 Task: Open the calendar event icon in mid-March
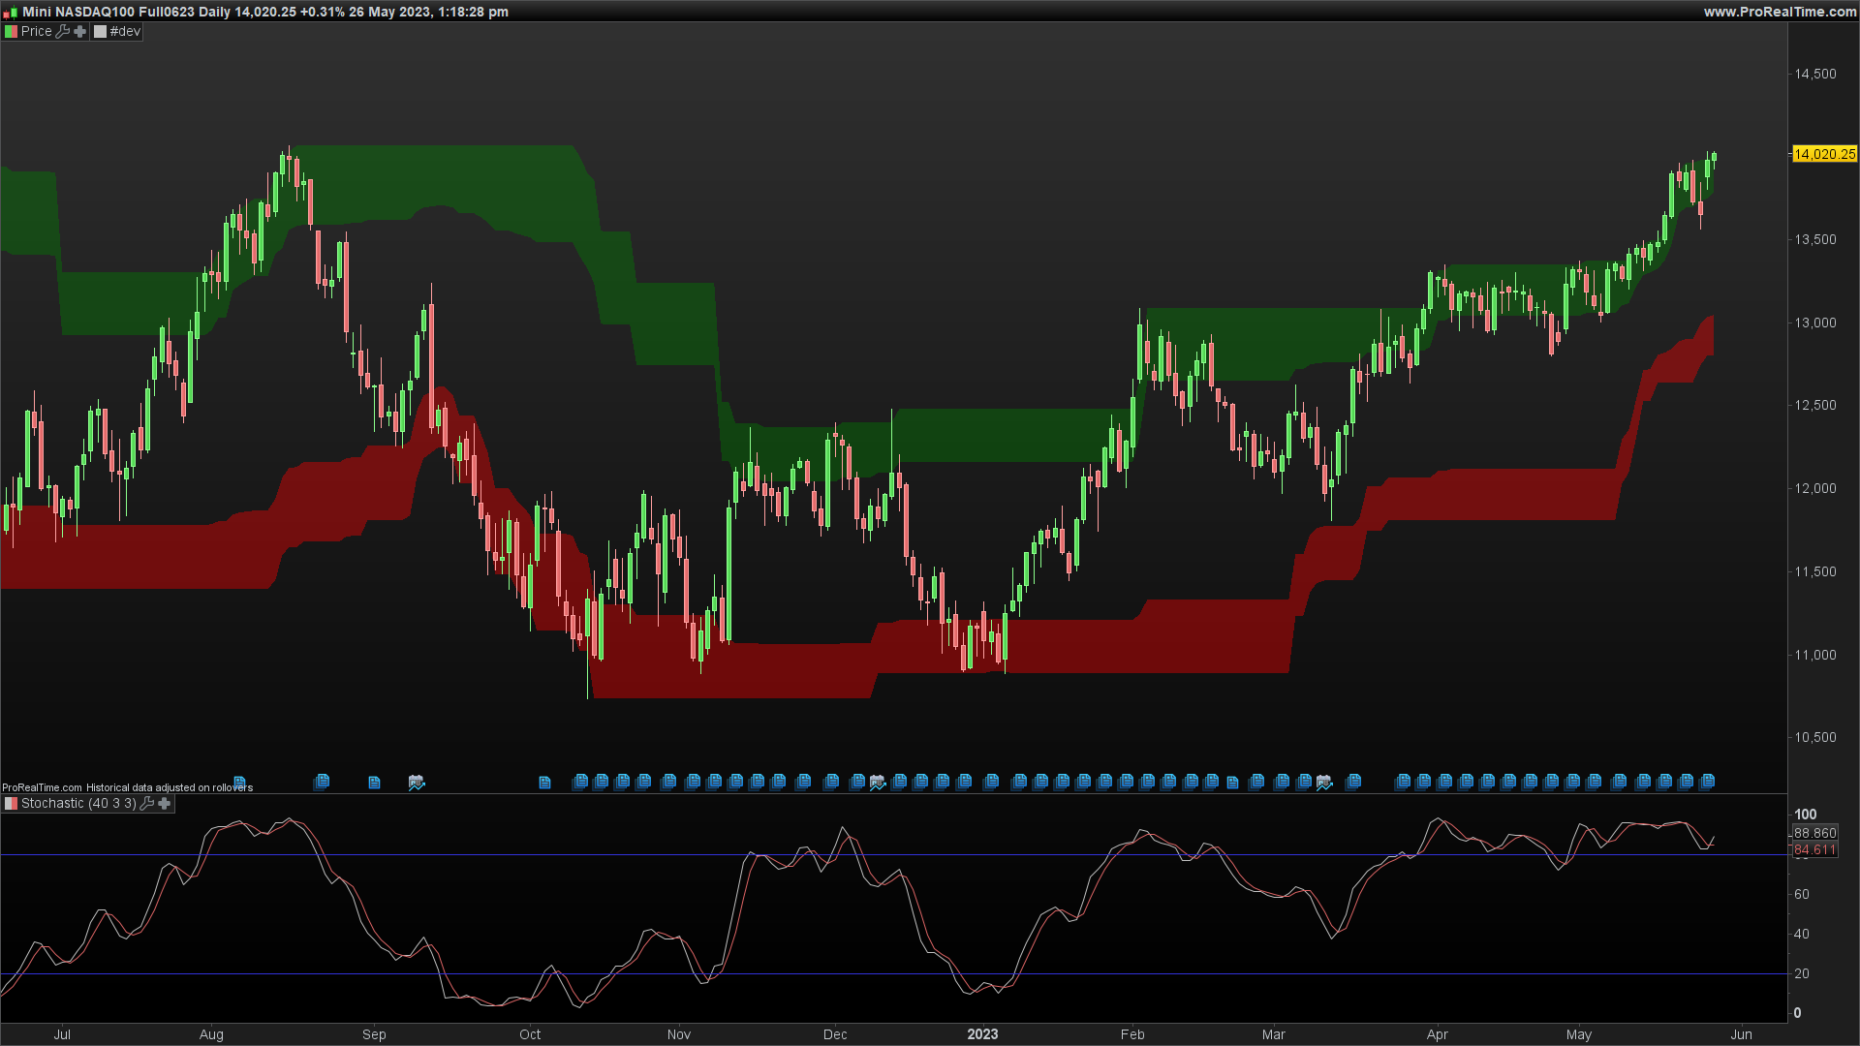(x=1324, y=783)
